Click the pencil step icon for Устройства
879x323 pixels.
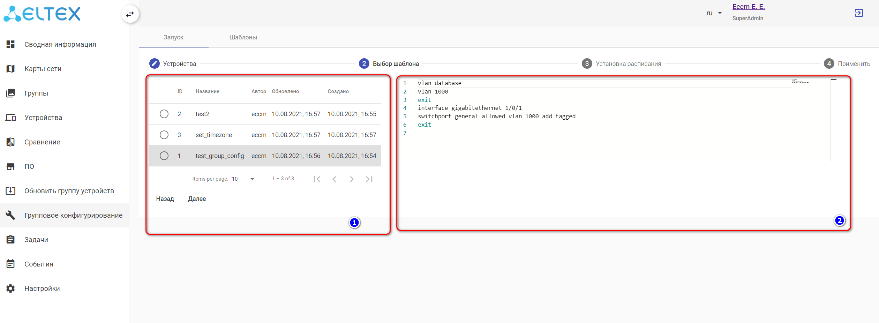click(x=155, y=63)
